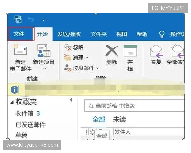Open the Customize Quick Access Toolbar arrow
Viewport: 191px width, 153px height.
click(43, 20)
